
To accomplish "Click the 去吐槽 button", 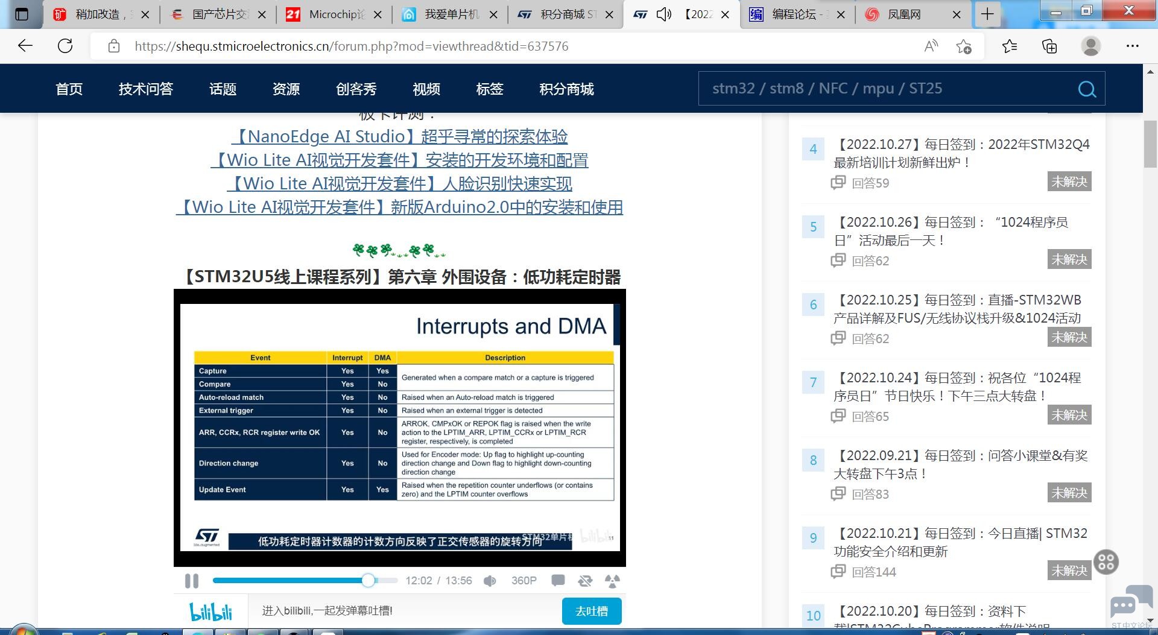I will click(x=591, y=611).
